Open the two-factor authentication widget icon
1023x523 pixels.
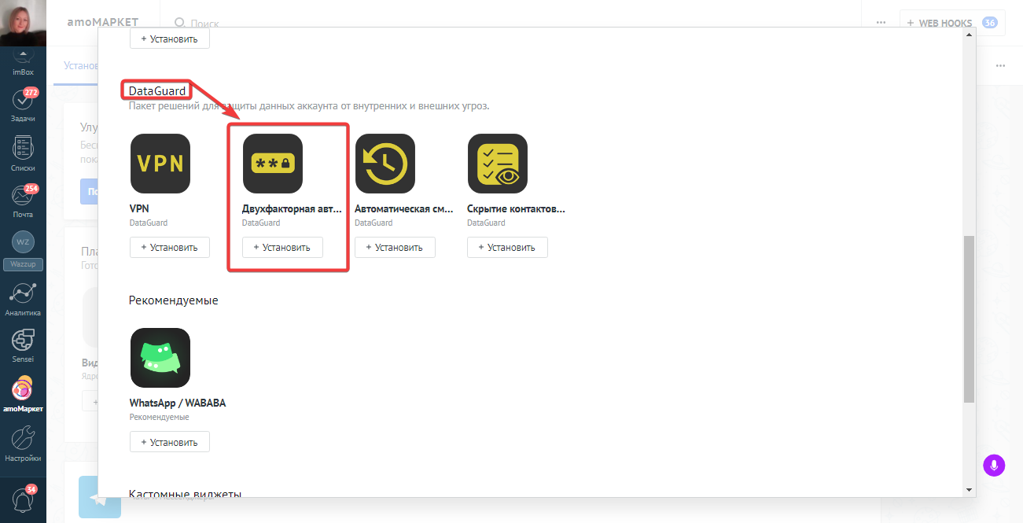(x=273, y=164)
